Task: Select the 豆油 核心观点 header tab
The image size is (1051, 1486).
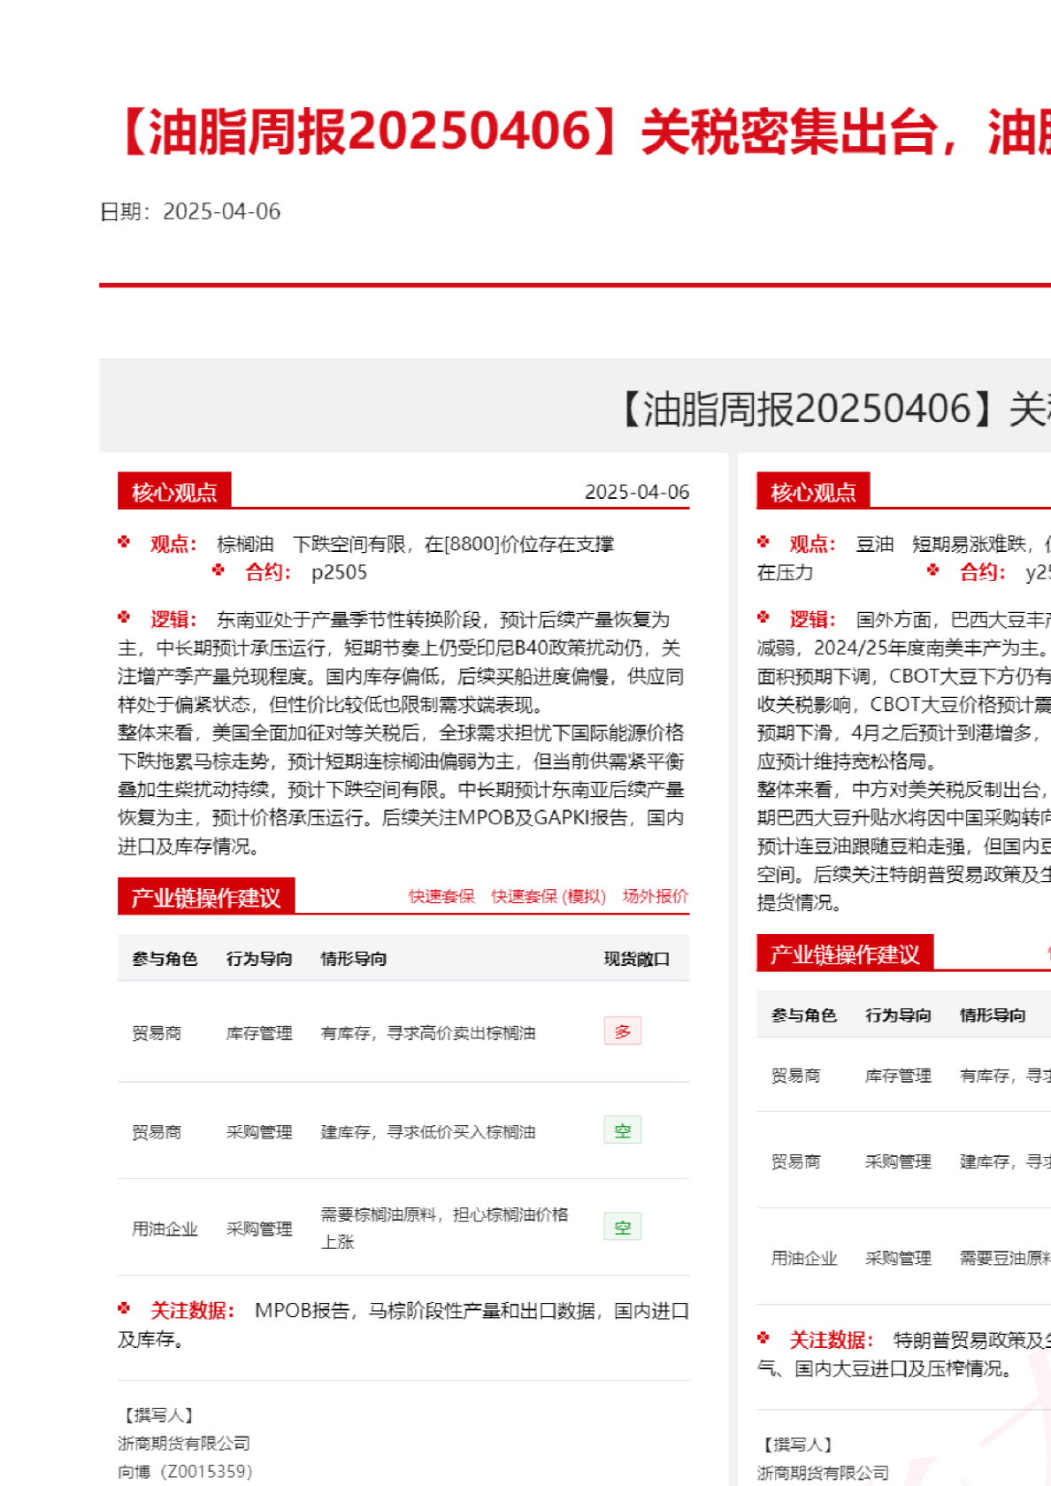Action: pos(813,492)
